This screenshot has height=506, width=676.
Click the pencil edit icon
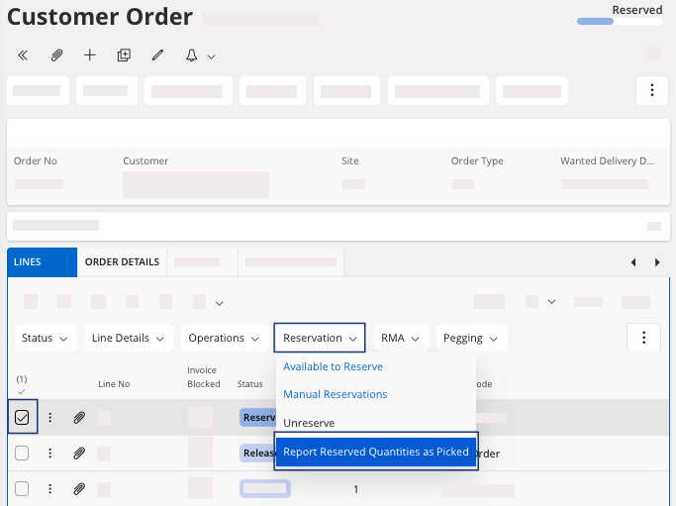157,55
